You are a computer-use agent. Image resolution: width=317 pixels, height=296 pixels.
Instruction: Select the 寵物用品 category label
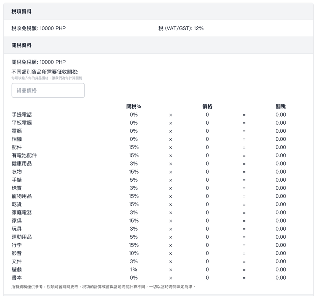click(22, 196)
